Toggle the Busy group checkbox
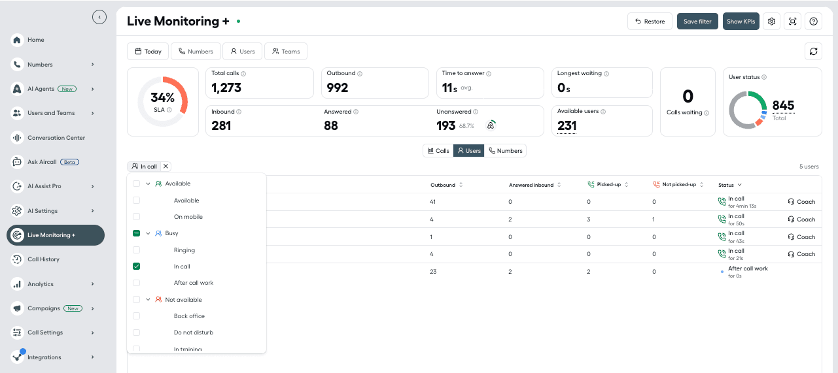Viewport: 838px width, 373px height. point(136,233)
